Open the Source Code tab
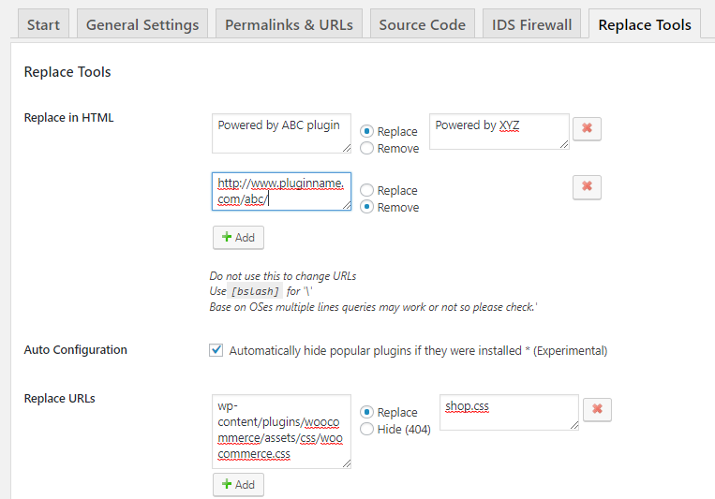Image resolution: width=715 pixels, height=499 pixels. pos(423,24)
